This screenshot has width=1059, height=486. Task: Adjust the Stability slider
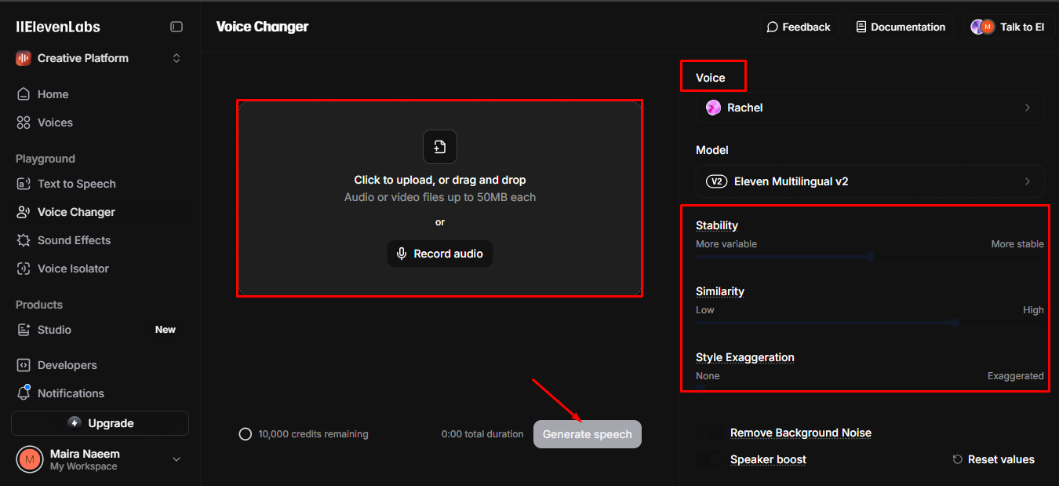point(869,257)
